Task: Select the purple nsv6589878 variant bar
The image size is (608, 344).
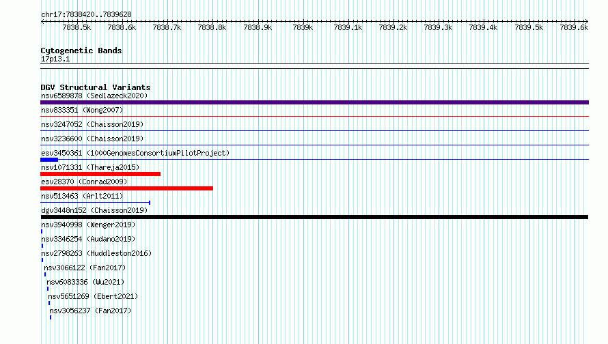Action: click(314, 102)
